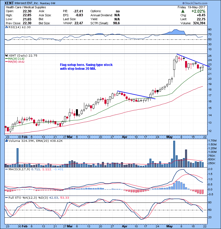Click the largest May volume spike bar
This screenshot has width=221, height=229.
(x=174, y=154)
